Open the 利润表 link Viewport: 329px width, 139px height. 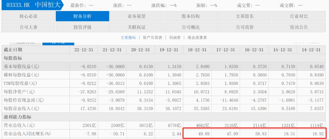pyautogui.click(x=175, y=38)
